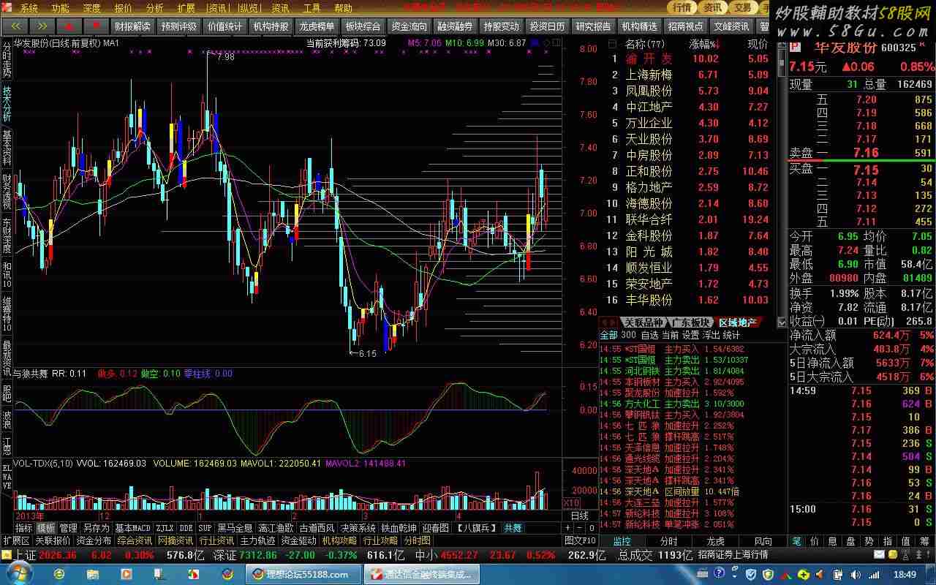
Task: Switch to the 交易 mode tab
Action: (743, 7)
